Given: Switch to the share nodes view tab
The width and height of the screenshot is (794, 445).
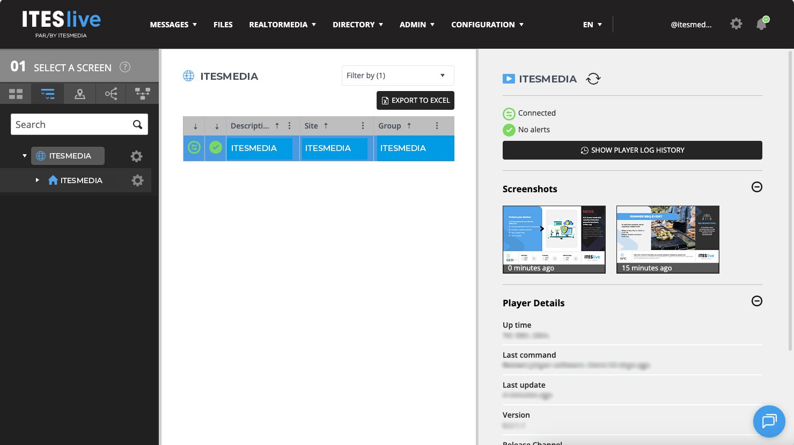Looking at the screenshot, I should (x=111, y=94).
